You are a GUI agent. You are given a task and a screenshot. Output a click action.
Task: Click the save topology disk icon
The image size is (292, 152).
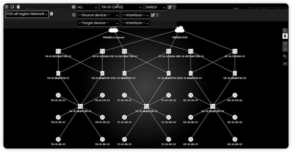click(x=18, y=7)
